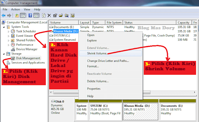The image size is (199, 122).
Task: Click the Computer Management root icon
Action: pos(3,22)
